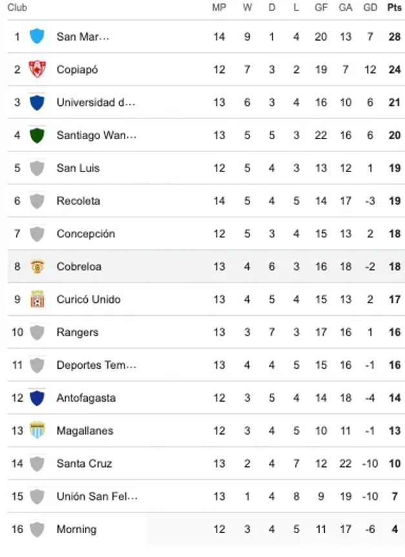Open the Recoleta team link
The width and height of the screenshot is (405, 557).
[78, 201]
